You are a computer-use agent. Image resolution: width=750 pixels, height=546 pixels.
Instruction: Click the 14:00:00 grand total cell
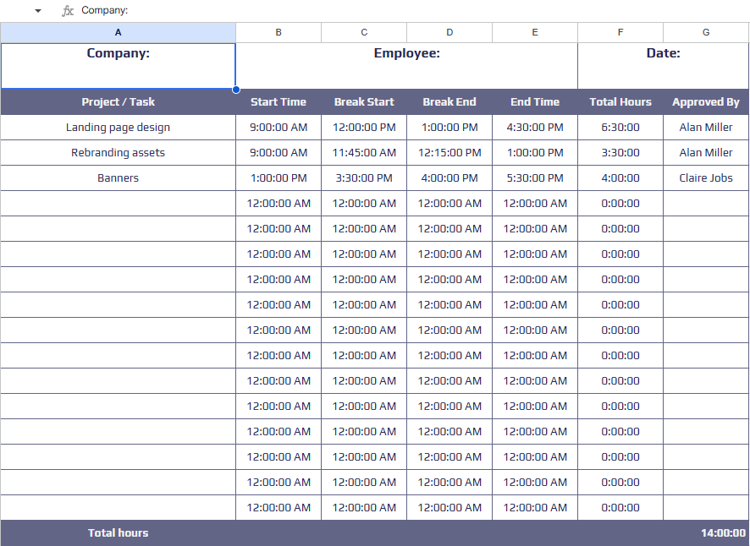click(x=722, y=533)
